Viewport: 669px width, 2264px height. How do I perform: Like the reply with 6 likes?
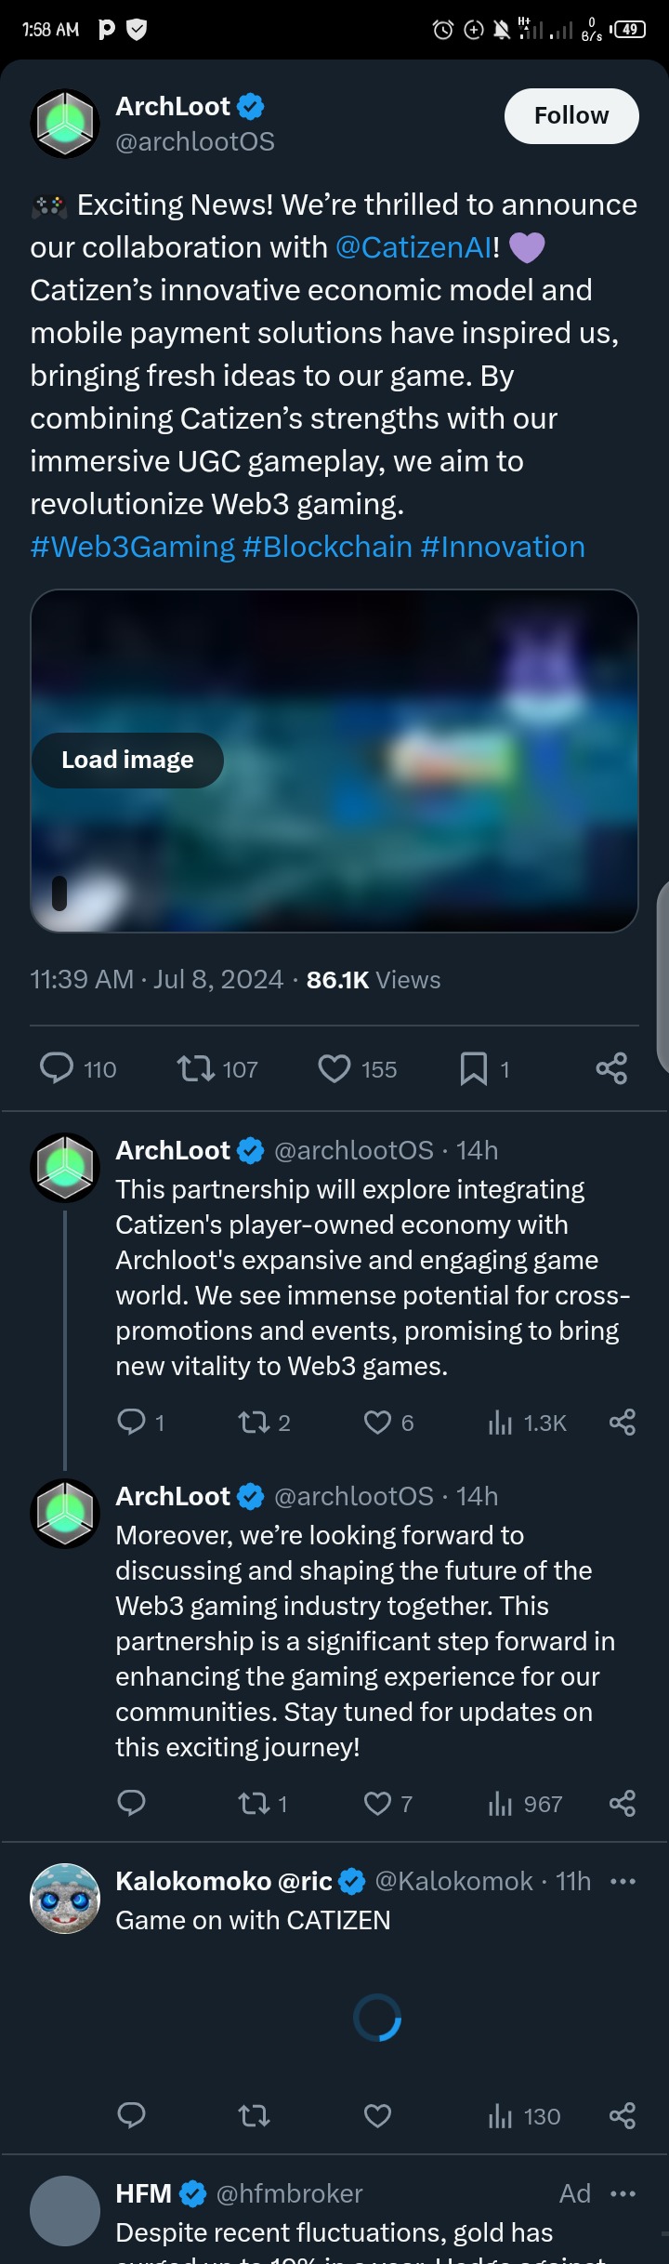[377, 1423]
